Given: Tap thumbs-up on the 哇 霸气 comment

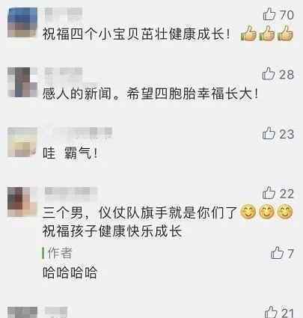Looking at the screenshot, I should coord(269,133).
